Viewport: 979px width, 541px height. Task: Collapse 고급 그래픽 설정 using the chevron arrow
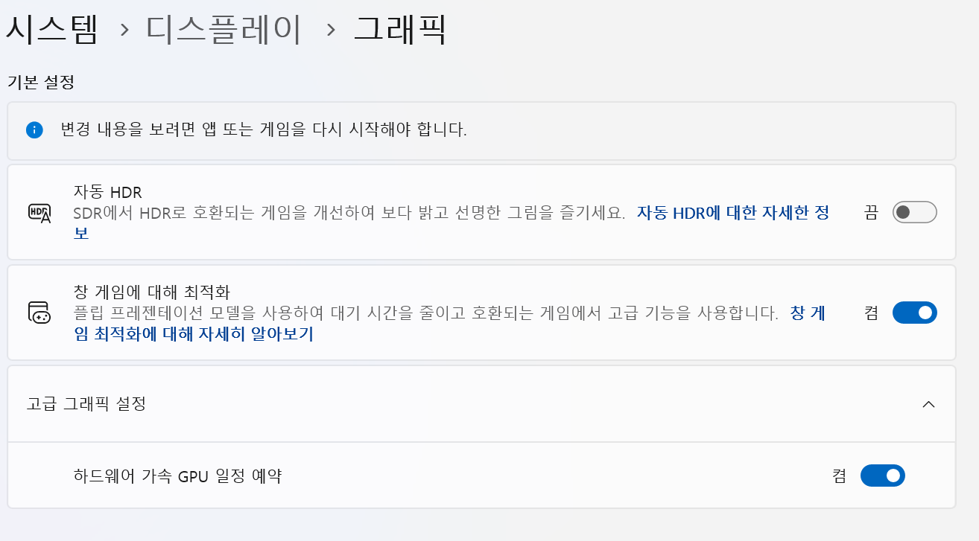928,404
